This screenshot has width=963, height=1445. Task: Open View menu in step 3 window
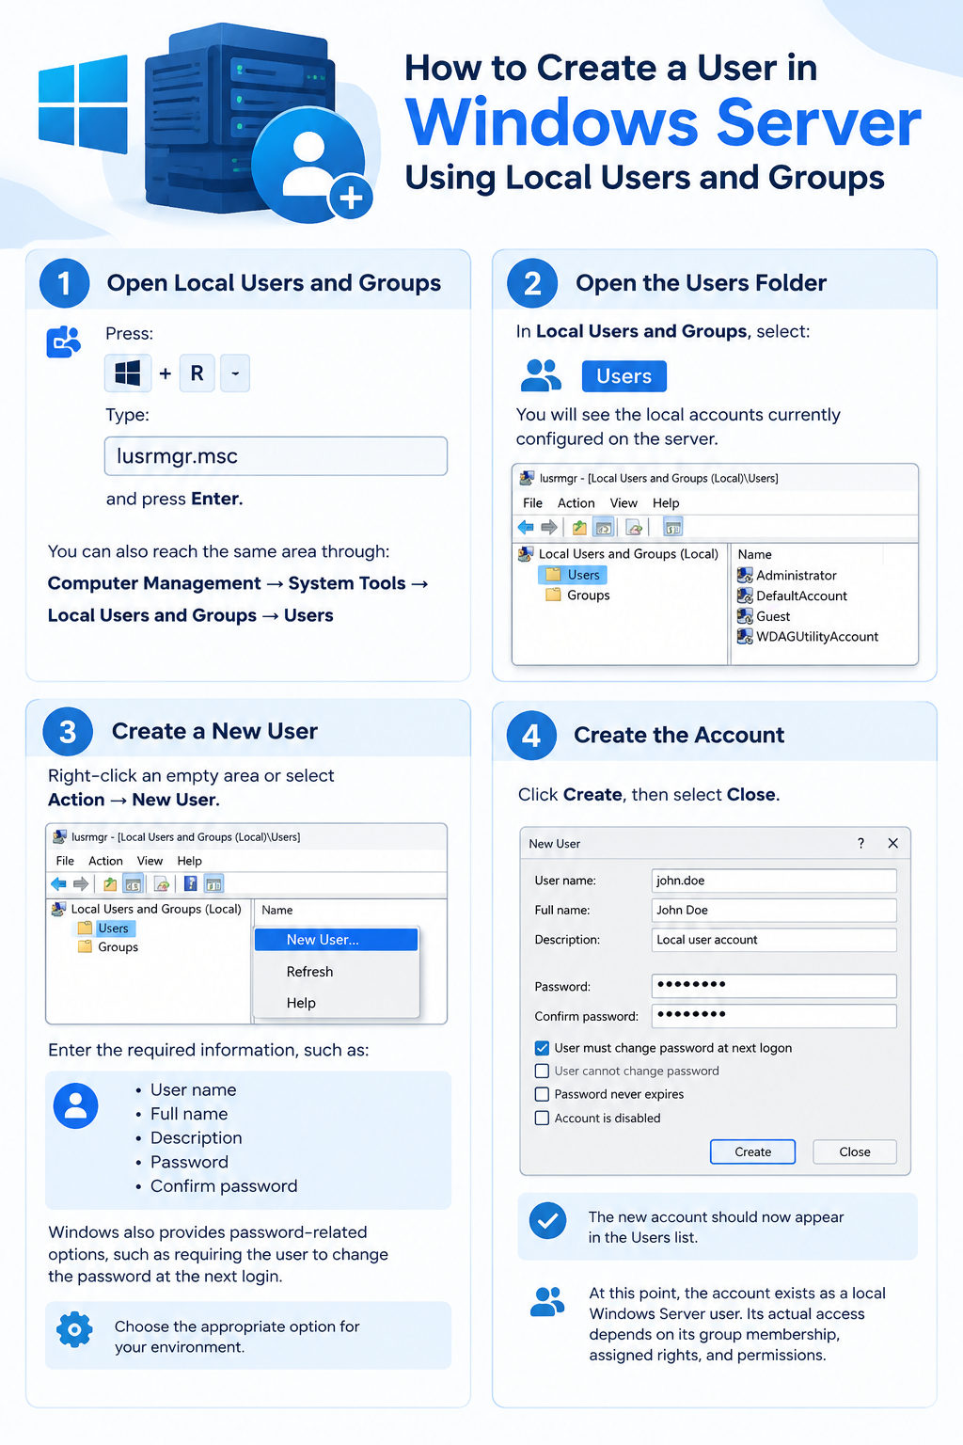pyautogui.click(x=150, y=861)
